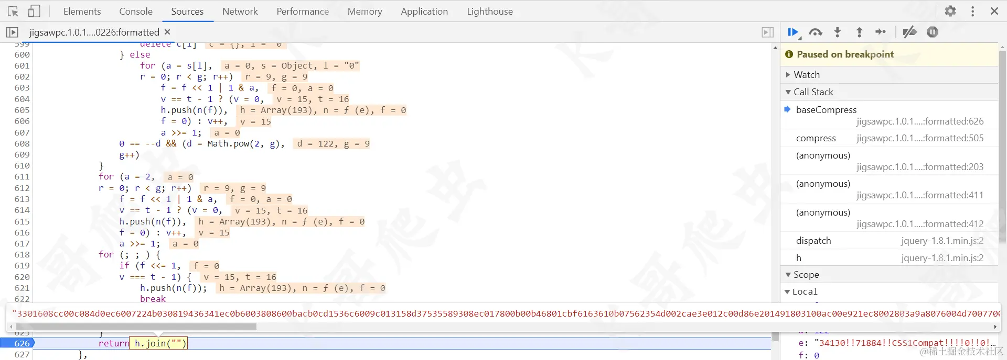Step out of the current function
The width and height of the screenshot is (1007, 360).
pyautogui.click(x=859, y=32)
